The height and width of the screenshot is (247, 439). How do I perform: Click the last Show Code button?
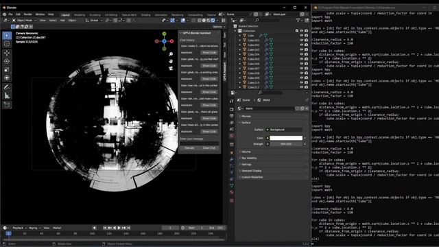[209, 131]
